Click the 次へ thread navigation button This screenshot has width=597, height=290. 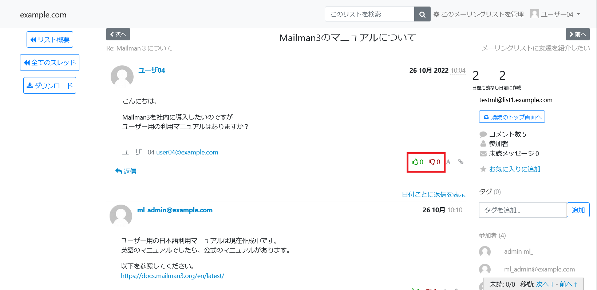pyautogui.click(x=118, y=34)
